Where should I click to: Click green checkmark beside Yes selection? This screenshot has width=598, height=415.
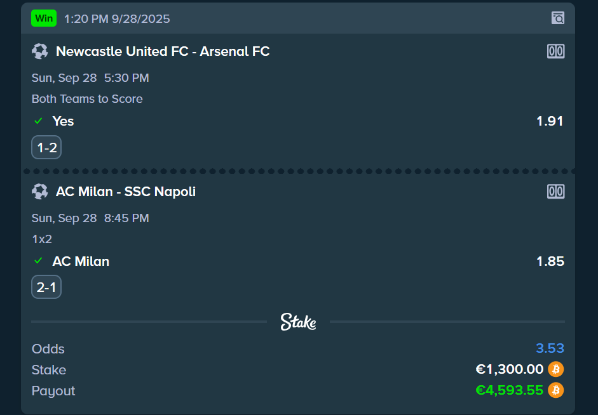pos(39,121)
